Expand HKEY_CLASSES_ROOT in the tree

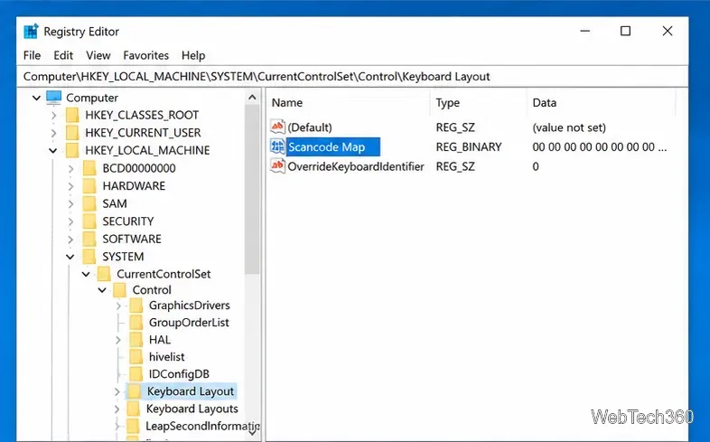pyautogui.click(x=54, y=115)
